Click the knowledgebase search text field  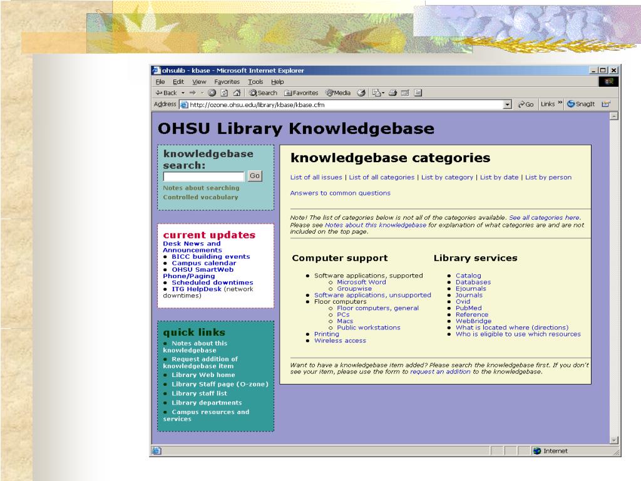coord(203,176)
